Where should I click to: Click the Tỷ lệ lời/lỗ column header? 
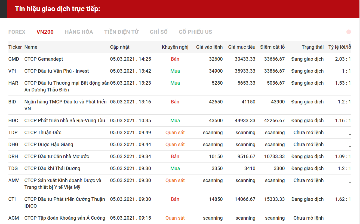pyautogui.click(x=340, y=47)
